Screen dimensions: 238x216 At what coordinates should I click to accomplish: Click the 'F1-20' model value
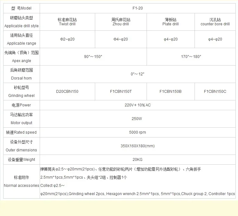pyautogui.click(x=137, y=8)
